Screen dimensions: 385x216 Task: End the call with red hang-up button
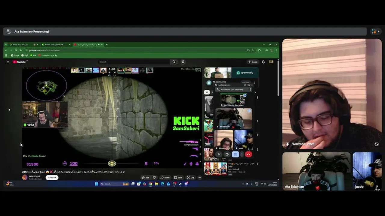pos(248,154)
